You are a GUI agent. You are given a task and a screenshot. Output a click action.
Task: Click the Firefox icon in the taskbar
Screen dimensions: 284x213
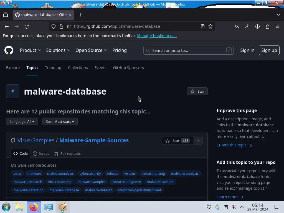[x=34, y=207]
